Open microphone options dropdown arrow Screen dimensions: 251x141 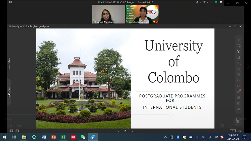pyautogui.click(x=200, y=2)
